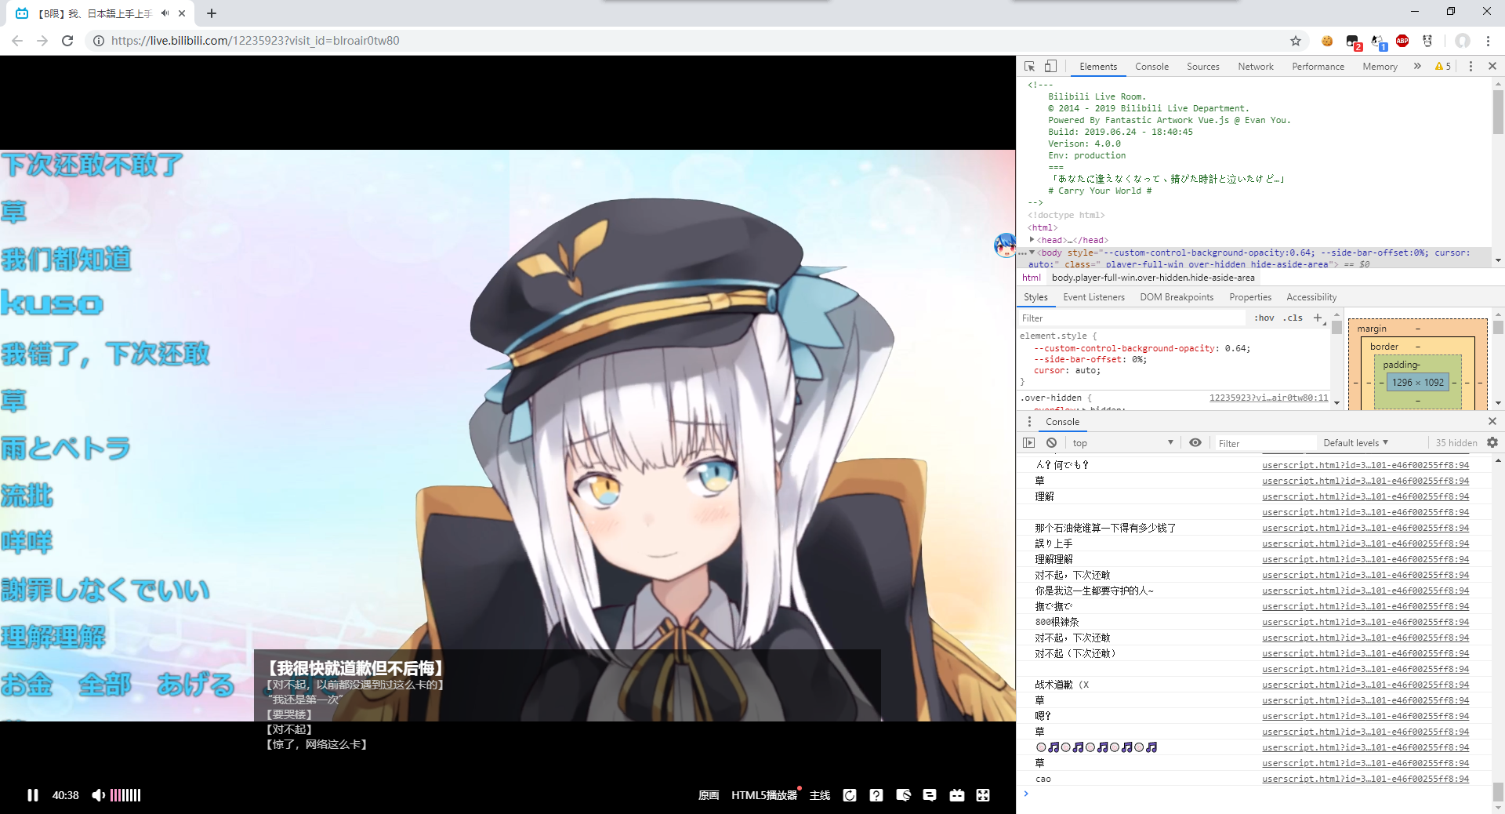
Task: Toggle danmaku display icon in player bar
Action: (x=903, y=795)
